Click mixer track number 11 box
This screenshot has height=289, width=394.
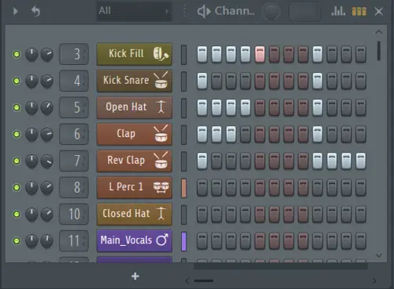click(x=74, y=240)
